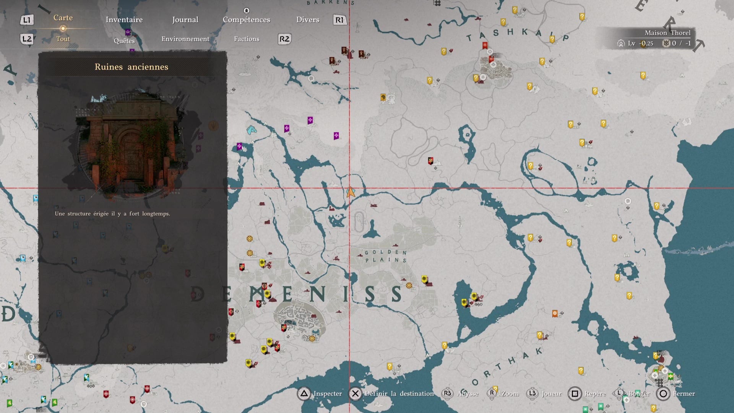Filter map by Quêtes
The image size is (734, 413).
[x=124, y=41]
